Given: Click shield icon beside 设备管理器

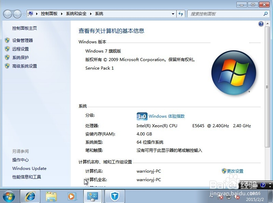Looking at the screenshot, I should [x=7, y=41].
